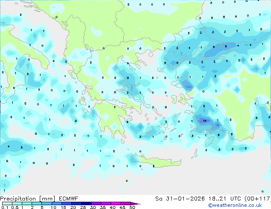
Task: Select legend swatch between 0.1 and 0.5
Action: [7, 203]
